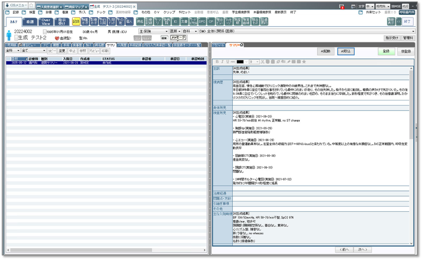This screenshot has height=260, width=422.
Task: Toggle bold formatting in summary editor
Action: [217, 62]
